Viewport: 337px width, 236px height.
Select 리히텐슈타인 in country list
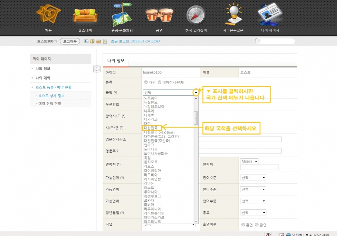coord(154,213)
